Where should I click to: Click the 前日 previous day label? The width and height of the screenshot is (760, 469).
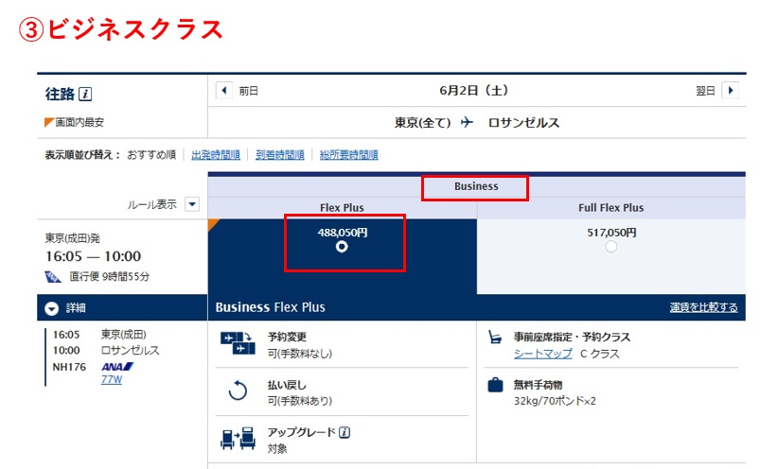click(249, 91)
